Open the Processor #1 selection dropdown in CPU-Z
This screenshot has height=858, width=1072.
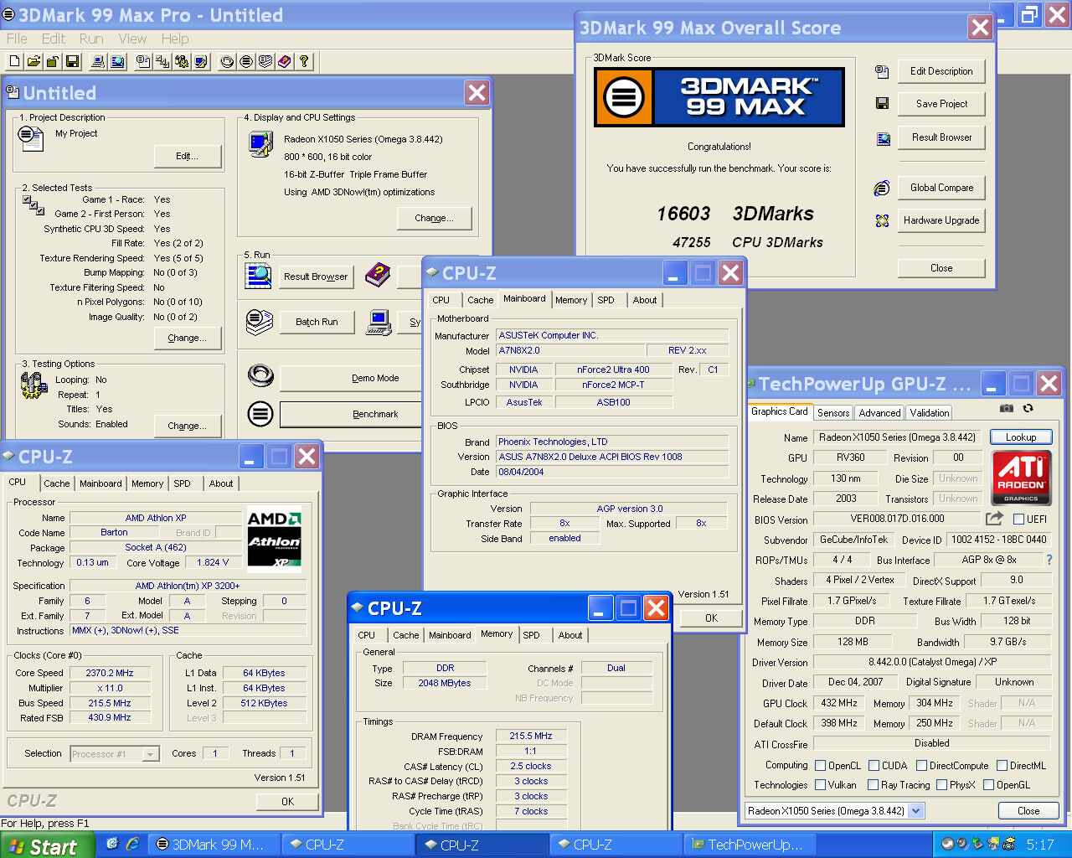pos(151,754)
